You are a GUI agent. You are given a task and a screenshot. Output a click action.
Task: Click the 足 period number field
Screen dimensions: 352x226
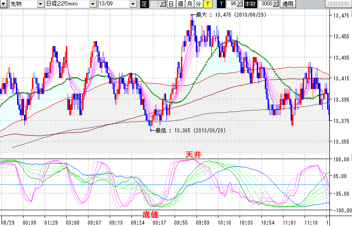(154, 4)
